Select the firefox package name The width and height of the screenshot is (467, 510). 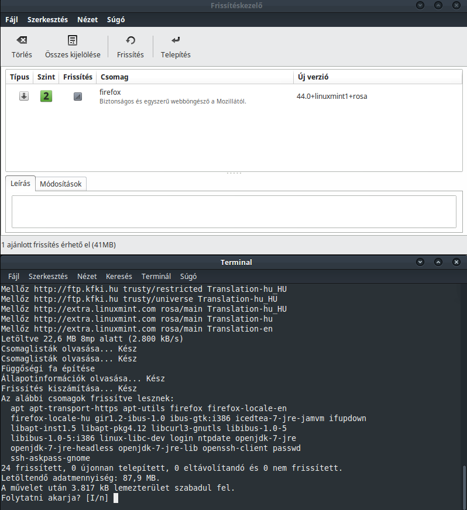pyautogui.click(x=110, y=92)
